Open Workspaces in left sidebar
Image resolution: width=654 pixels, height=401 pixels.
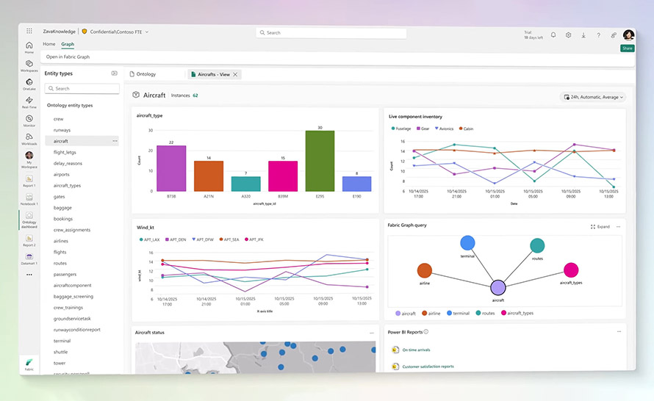[29, 65]
